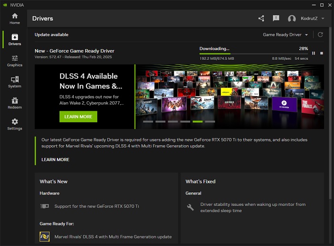This screenshot has width=334, height=246.
Task: Click the green LEARN MORE button
Action: point(78,117)
